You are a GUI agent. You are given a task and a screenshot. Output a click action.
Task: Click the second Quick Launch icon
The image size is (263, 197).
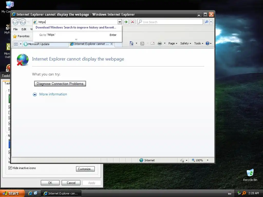click(x=36, y=193)
